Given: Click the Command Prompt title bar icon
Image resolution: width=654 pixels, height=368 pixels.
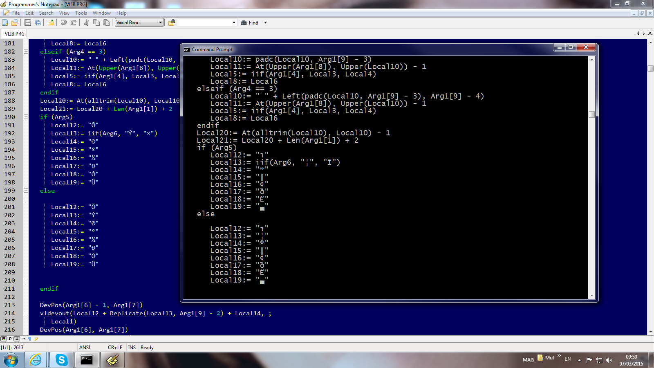Looking at the screenshot, I should [x=187, y=50].
